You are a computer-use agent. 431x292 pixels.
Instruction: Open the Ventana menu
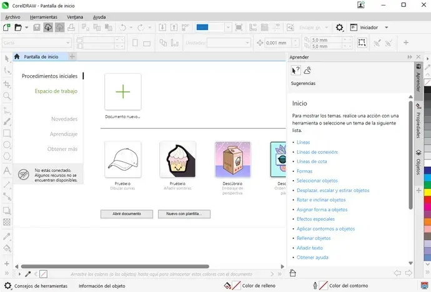[x=75, y=17]
